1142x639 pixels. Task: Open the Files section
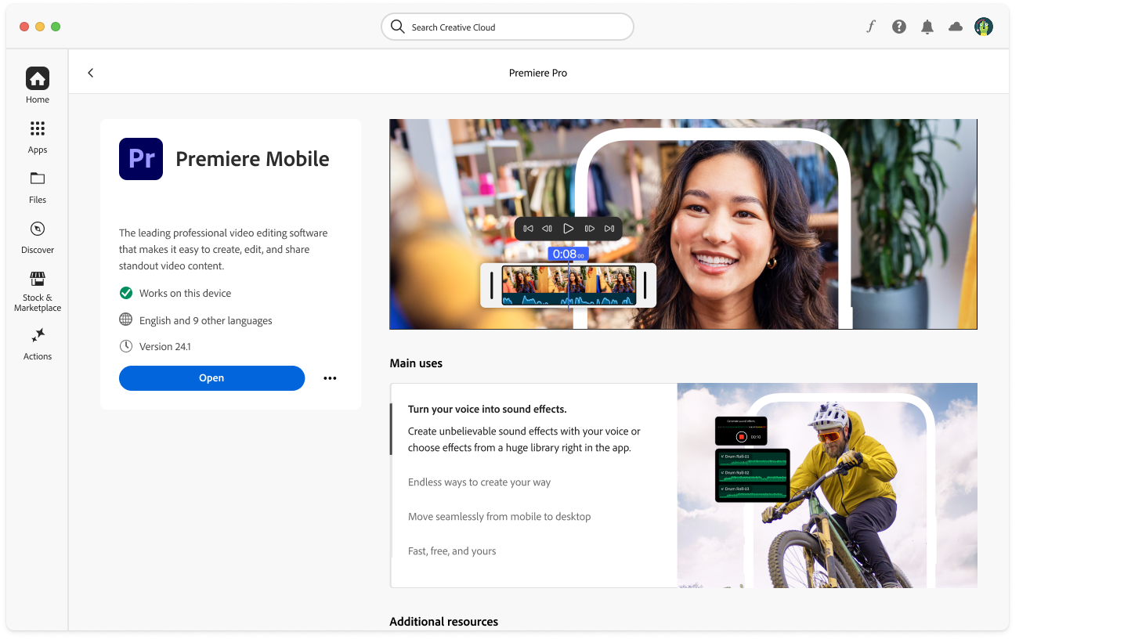click(38, 187)
